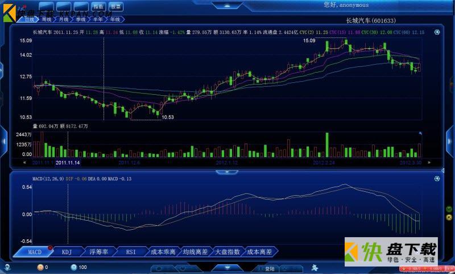Select the MACD indicator tab
The image size is (455, 274).
35,252
